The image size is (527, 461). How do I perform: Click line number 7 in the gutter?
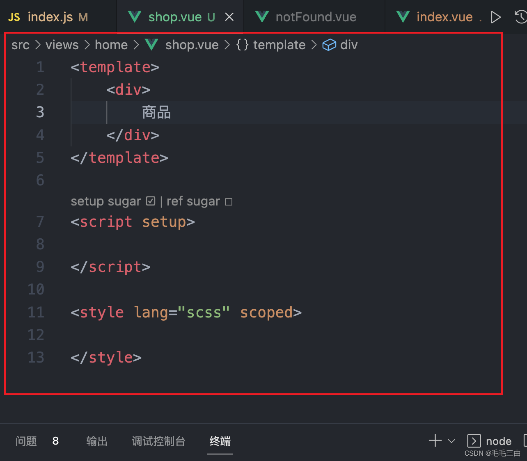[x=40, y=221]
